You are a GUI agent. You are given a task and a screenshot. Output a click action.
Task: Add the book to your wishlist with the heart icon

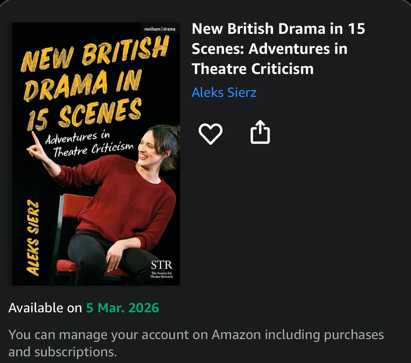[x=210, y=134]
